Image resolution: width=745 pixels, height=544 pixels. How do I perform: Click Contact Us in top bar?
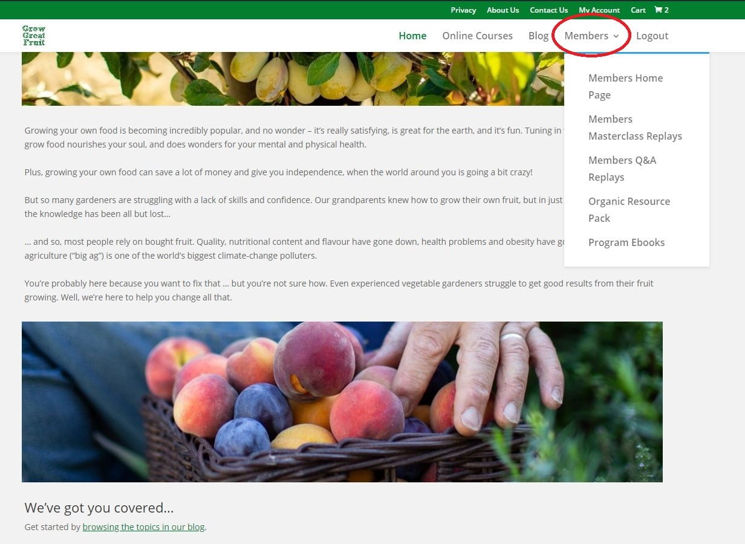click(548, 10)
